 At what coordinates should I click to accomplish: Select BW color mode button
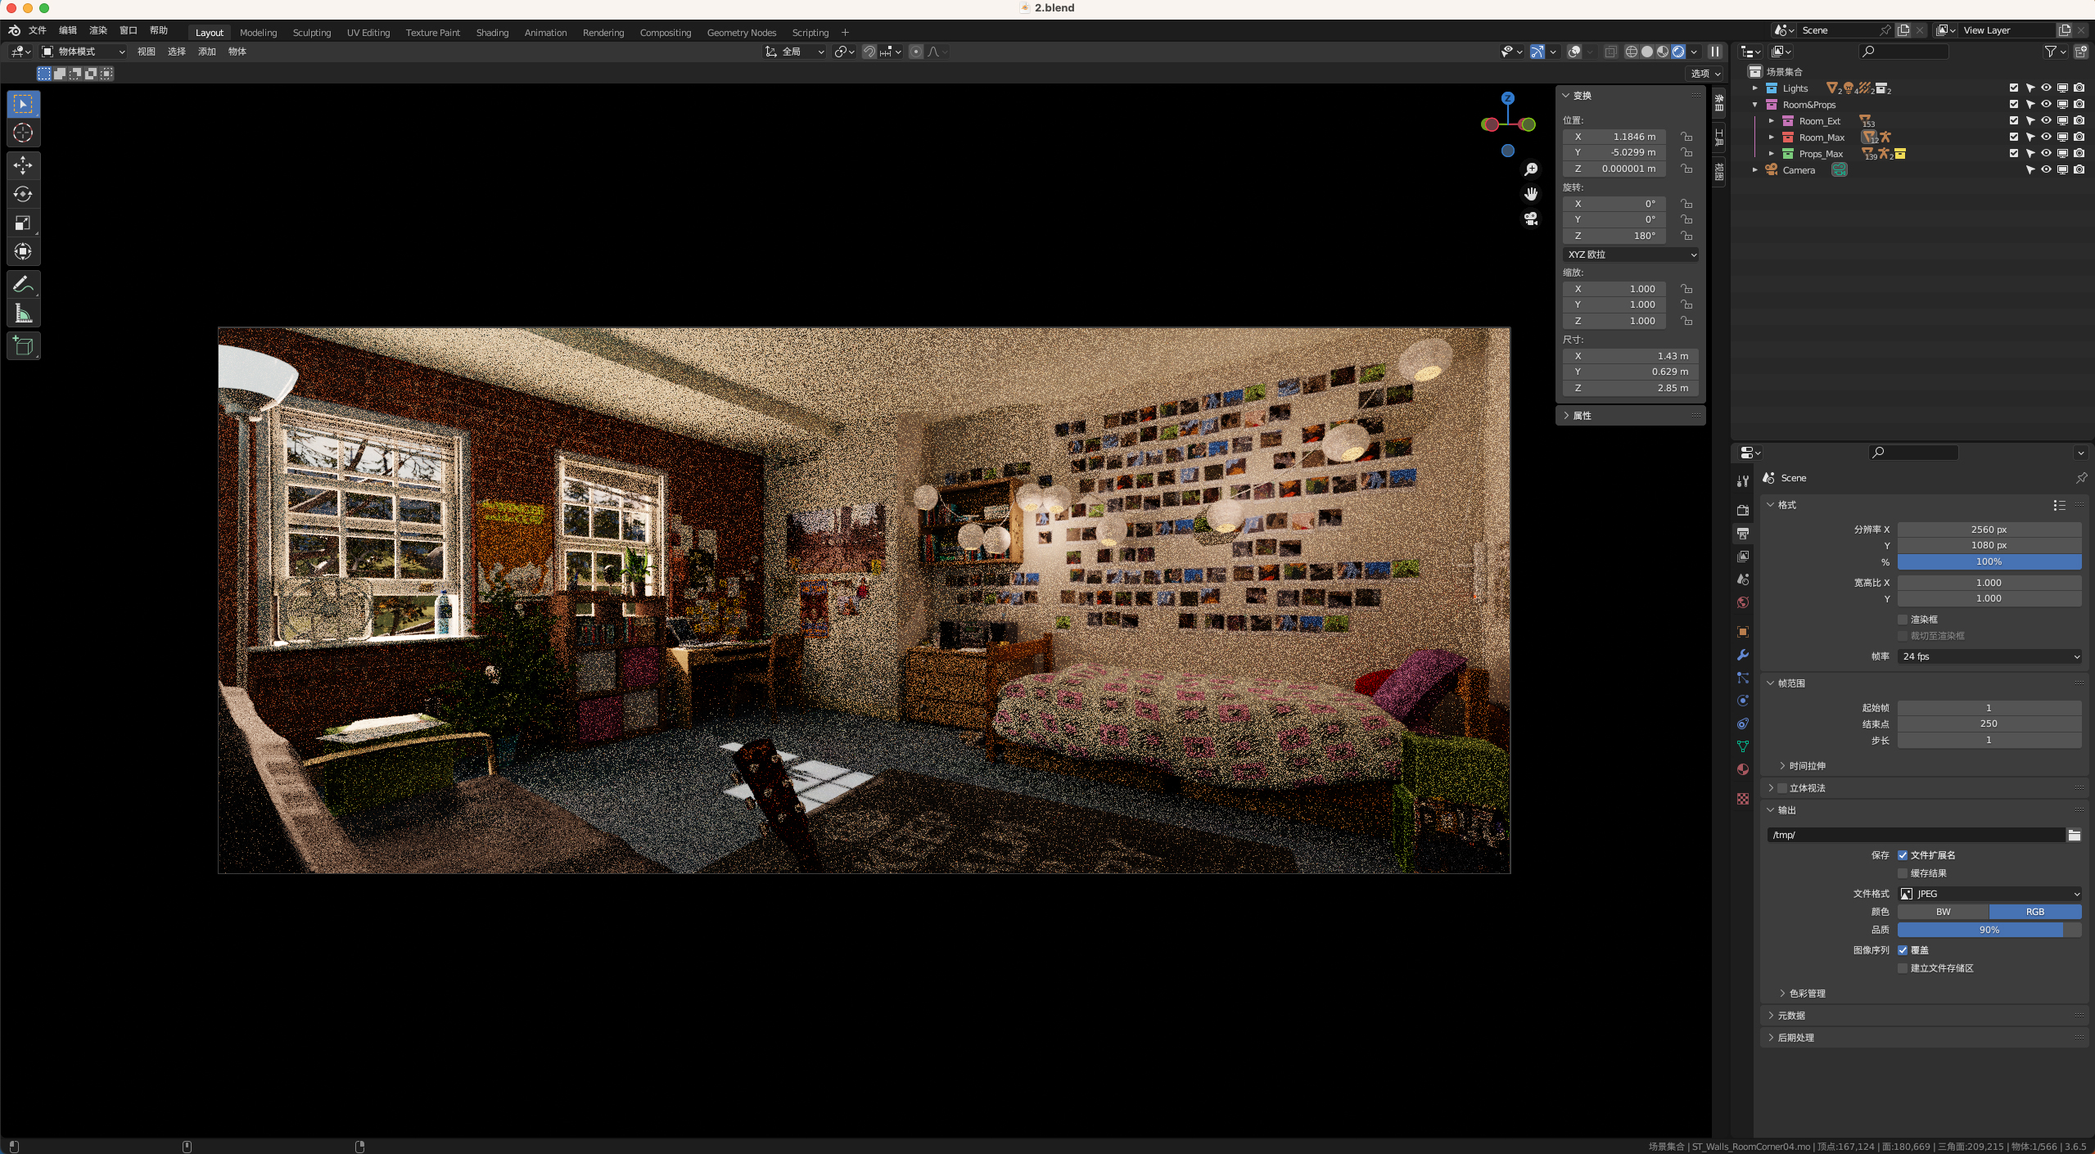[1943, 912]
